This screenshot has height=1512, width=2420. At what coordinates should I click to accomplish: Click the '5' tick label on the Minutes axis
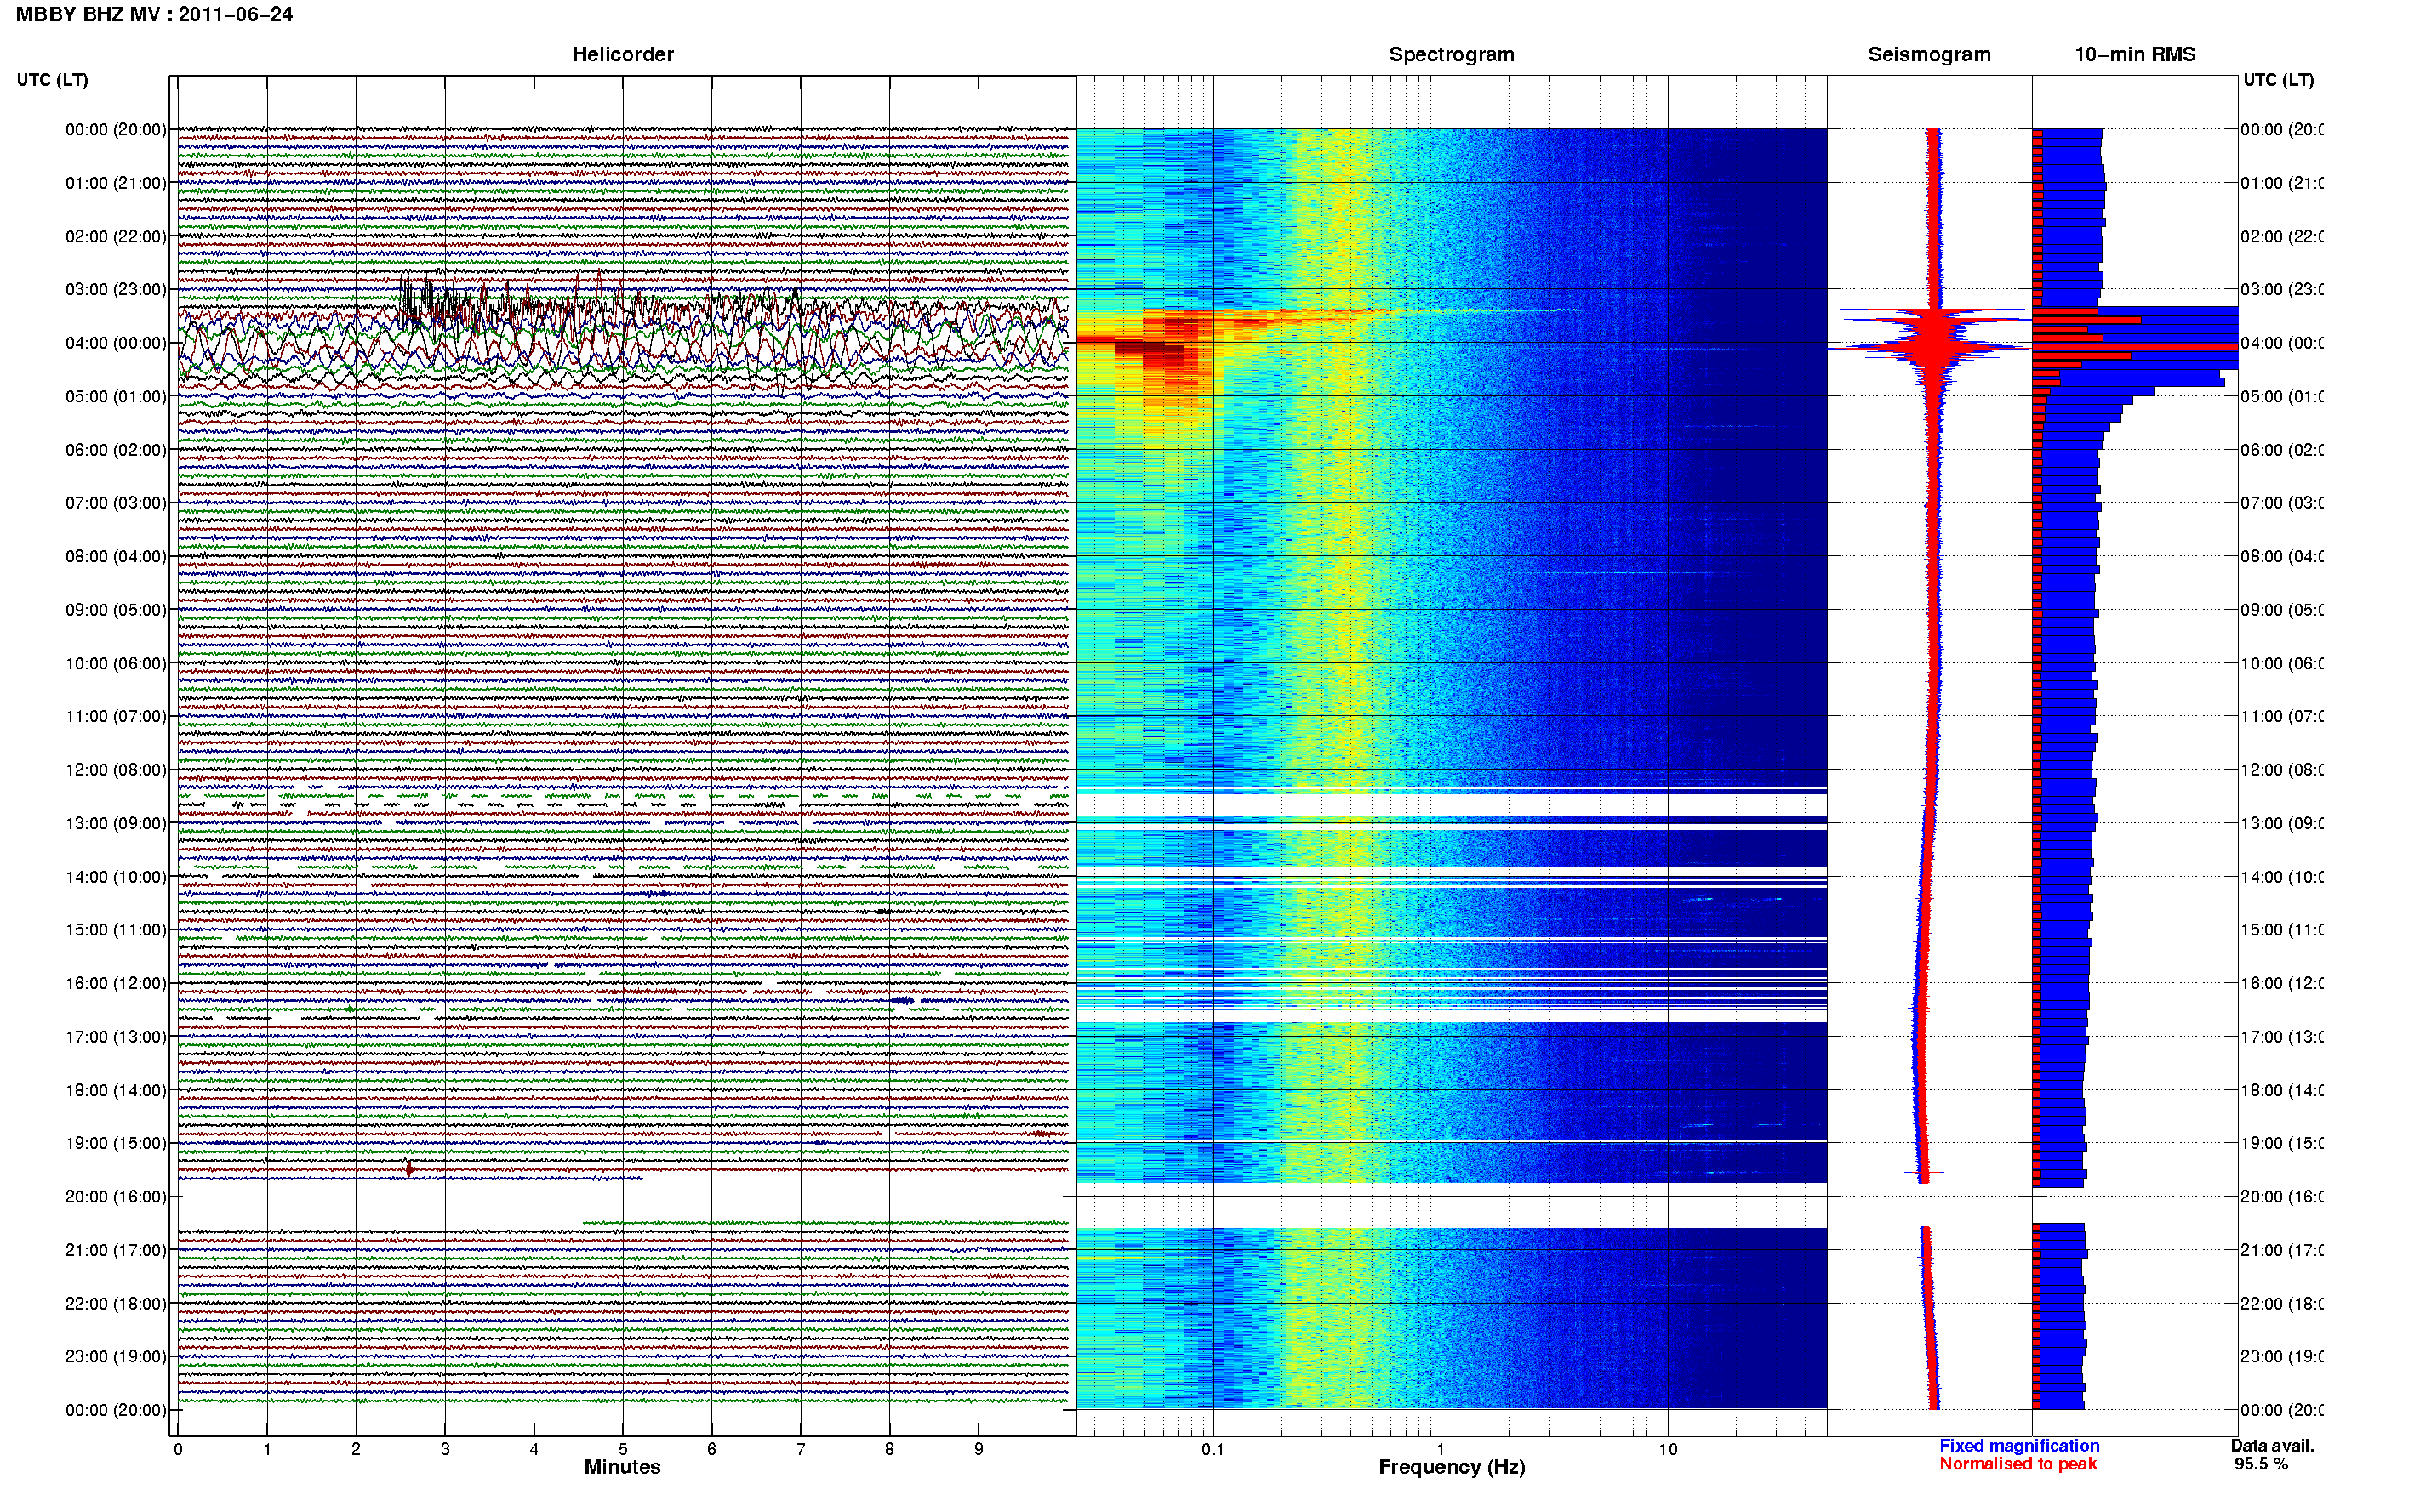623,1449
